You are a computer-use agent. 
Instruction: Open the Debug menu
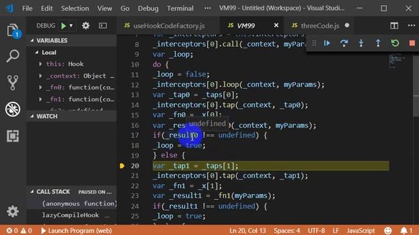click(x=148, y=8)
